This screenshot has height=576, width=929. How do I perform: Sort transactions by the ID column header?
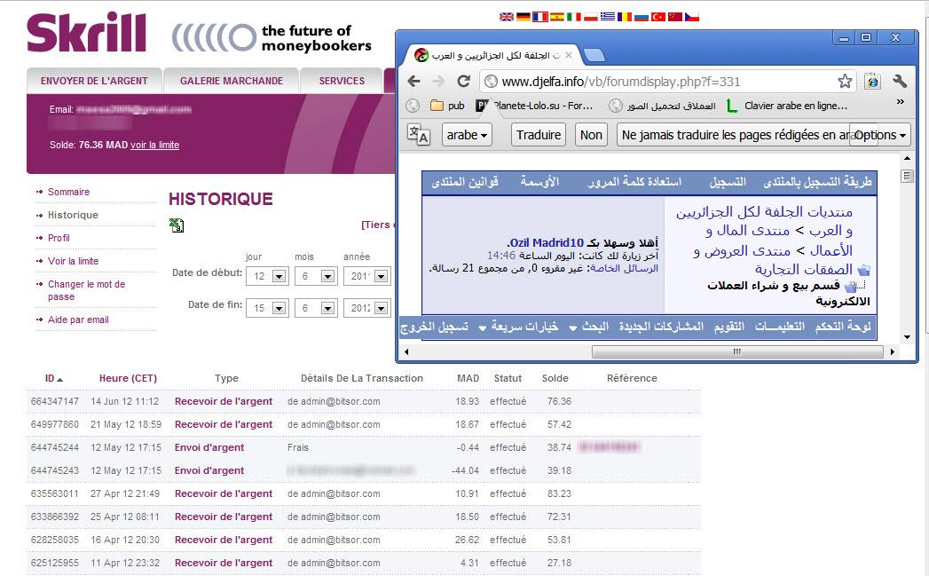pyautogui.click(x=54, y=378)
